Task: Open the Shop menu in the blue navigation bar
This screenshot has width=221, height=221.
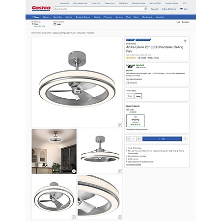Action: 35,17
